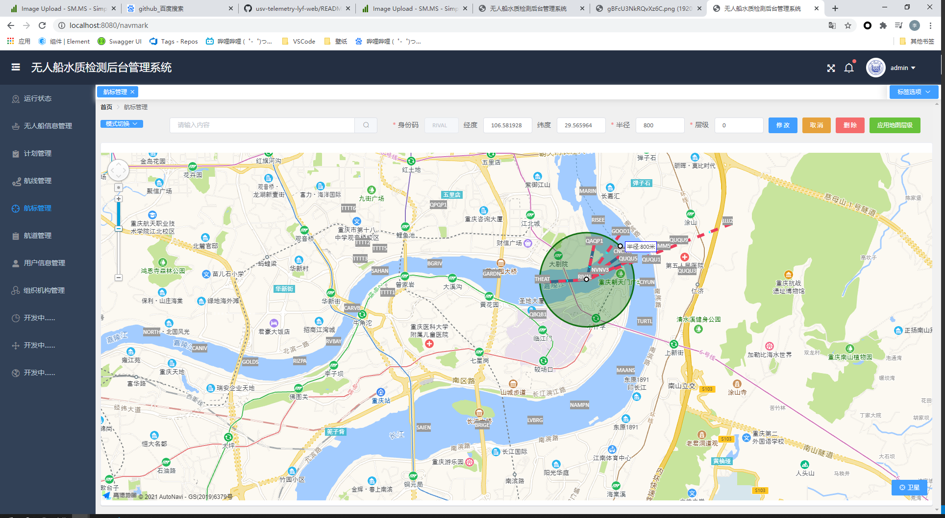Edit the 经度 longitude field
Viewport: 945px width, 518px height.
coord(507,125)
